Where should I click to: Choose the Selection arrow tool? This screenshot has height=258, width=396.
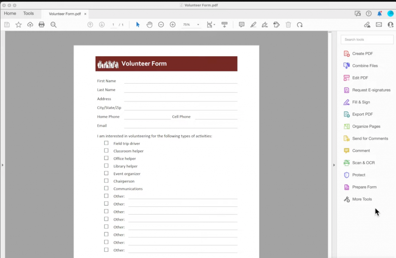pyautogui.click(x=138, y=25)
